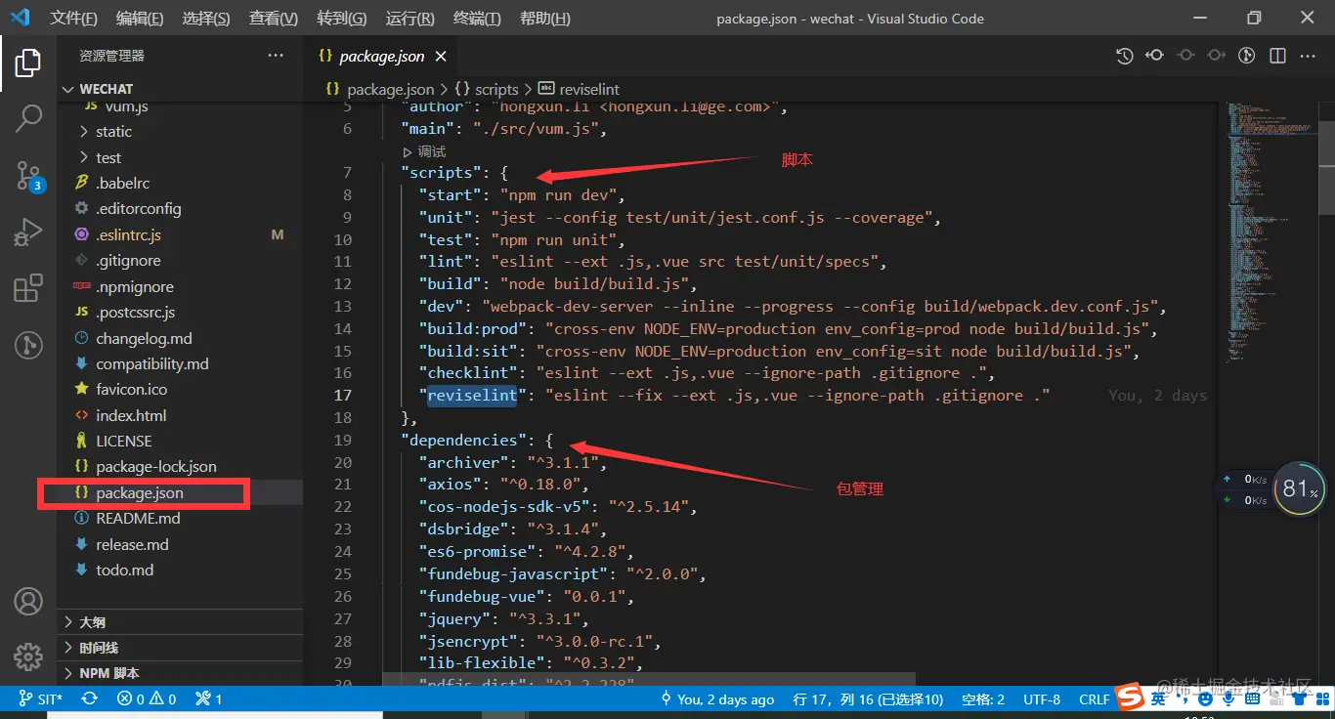Click the VS Code logo icon in title bar

pyautogui.click(x=20, y=18)
